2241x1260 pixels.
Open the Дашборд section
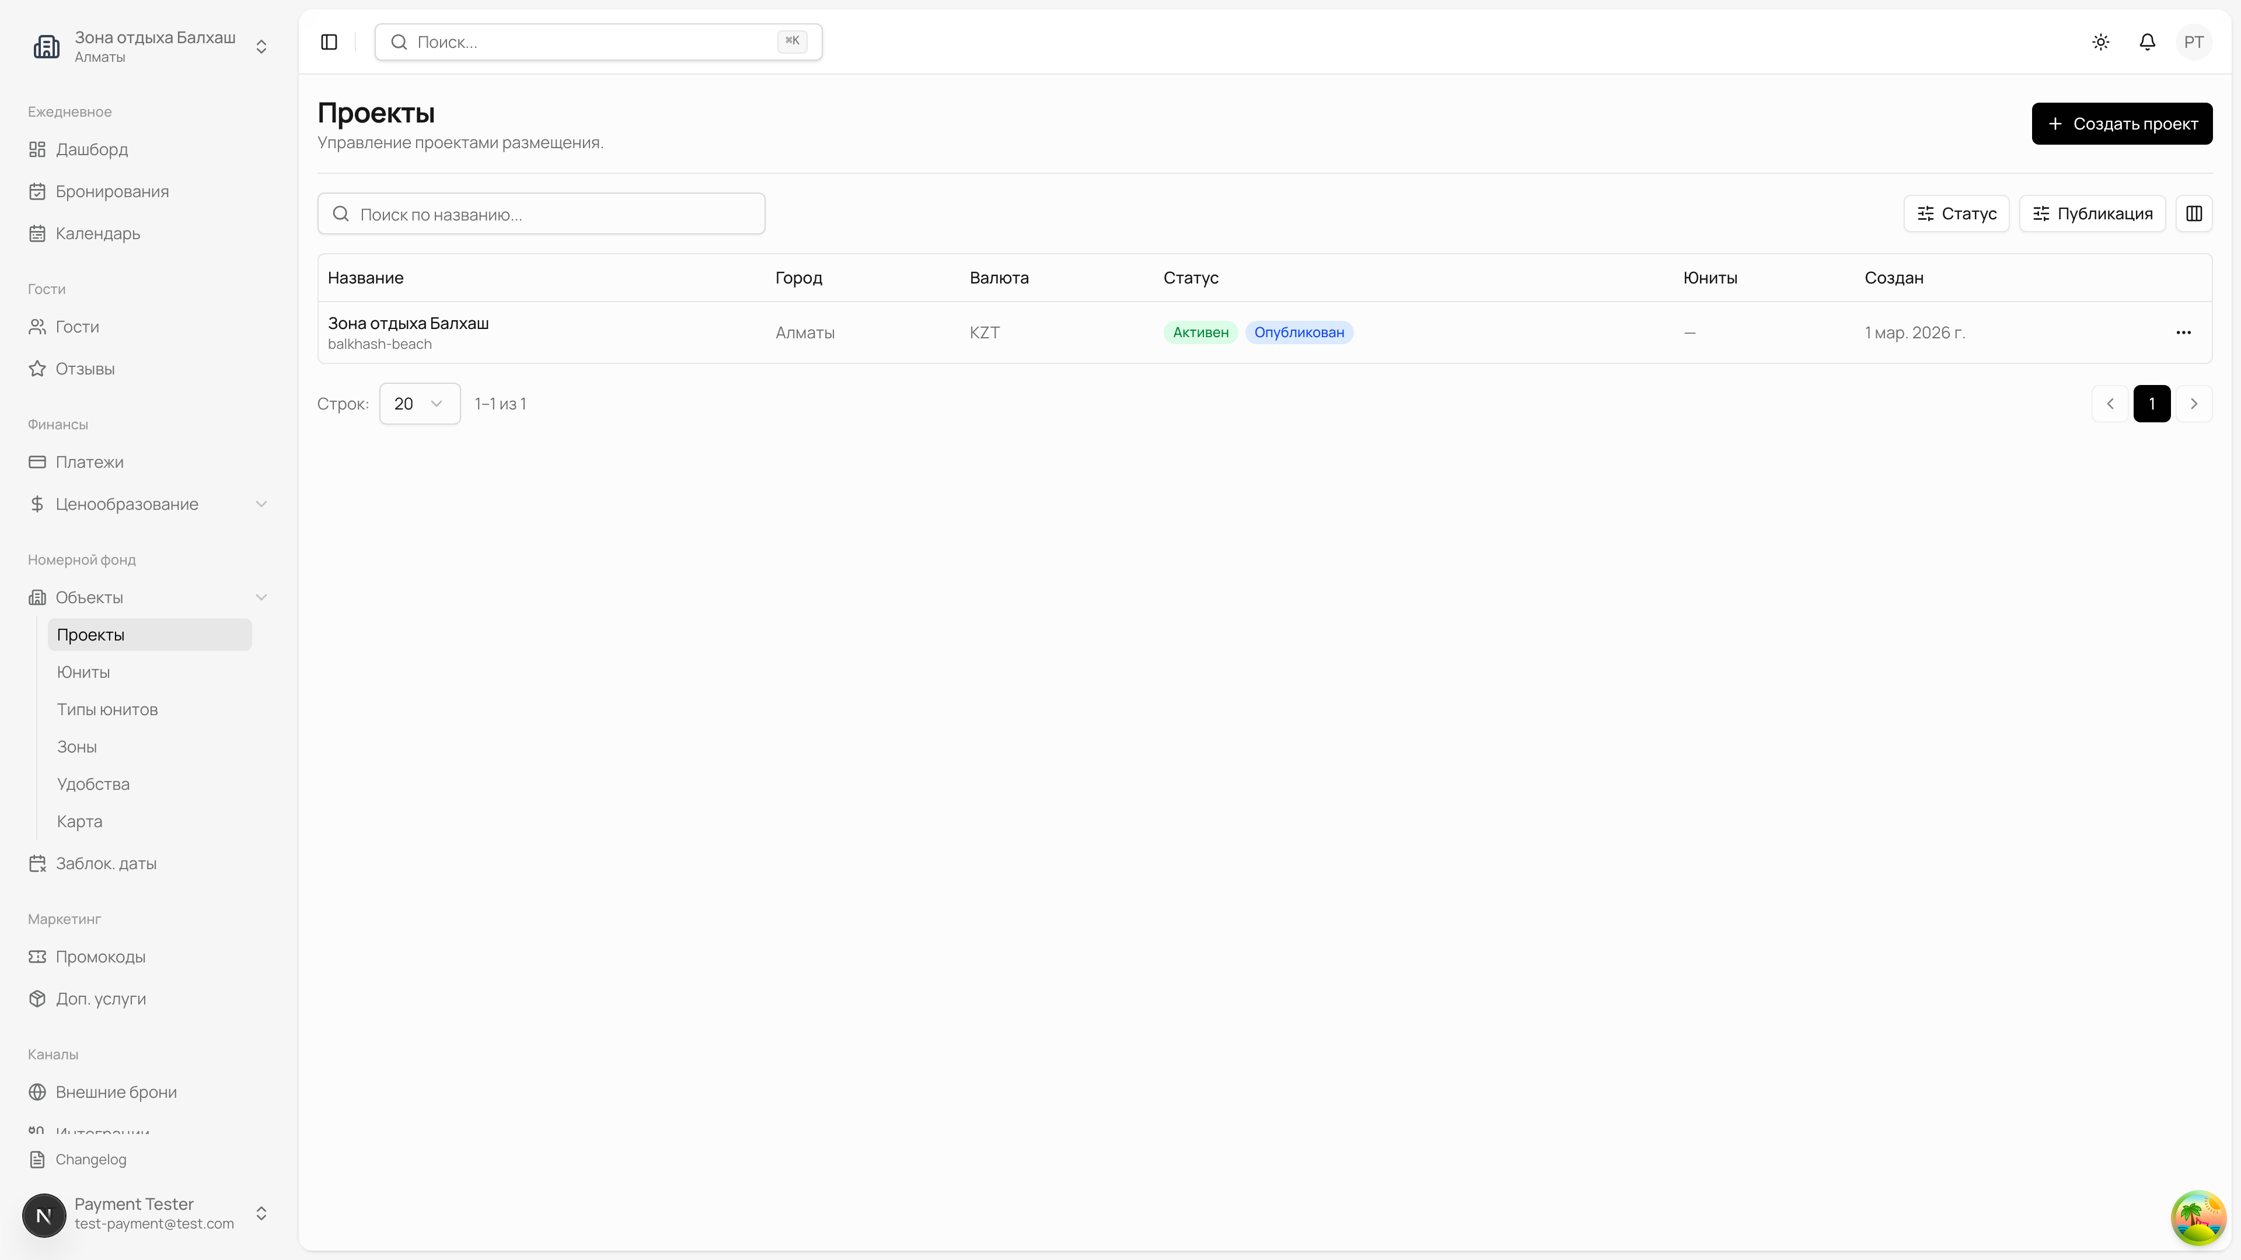click(x=92, y=149)
